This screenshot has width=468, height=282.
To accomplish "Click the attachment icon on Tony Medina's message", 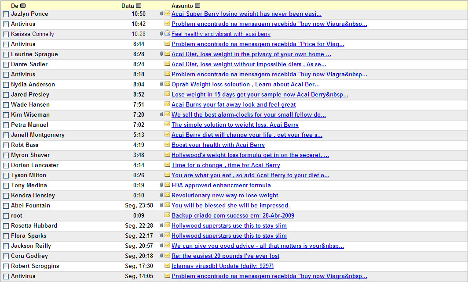I will click(x=161, y=186).
